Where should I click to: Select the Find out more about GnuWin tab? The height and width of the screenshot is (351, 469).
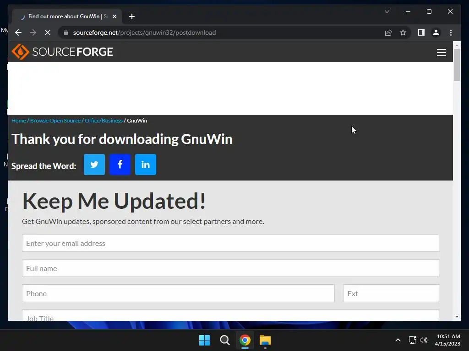(67, 16)
